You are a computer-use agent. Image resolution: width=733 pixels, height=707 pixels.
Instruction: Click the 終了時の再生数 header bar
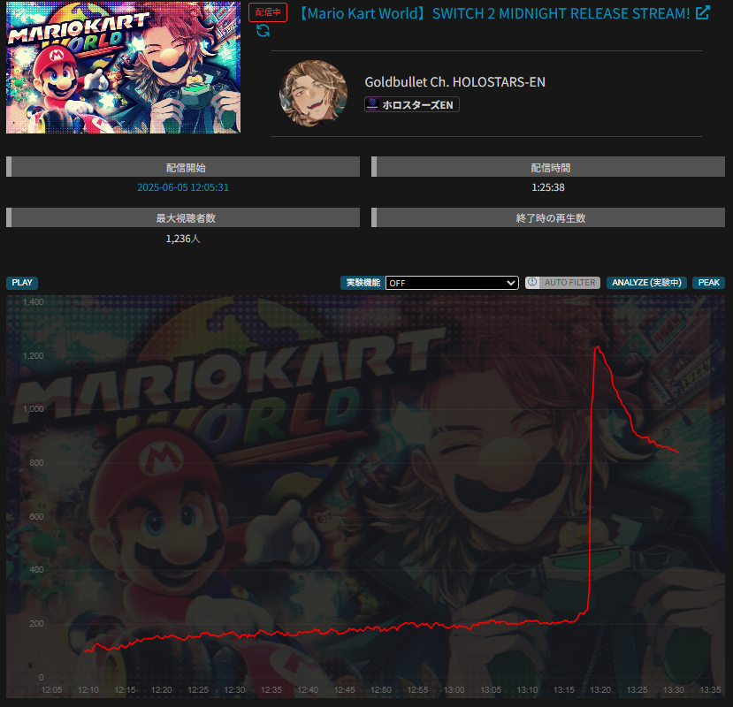pyautogui.click(x=548, y=217)
